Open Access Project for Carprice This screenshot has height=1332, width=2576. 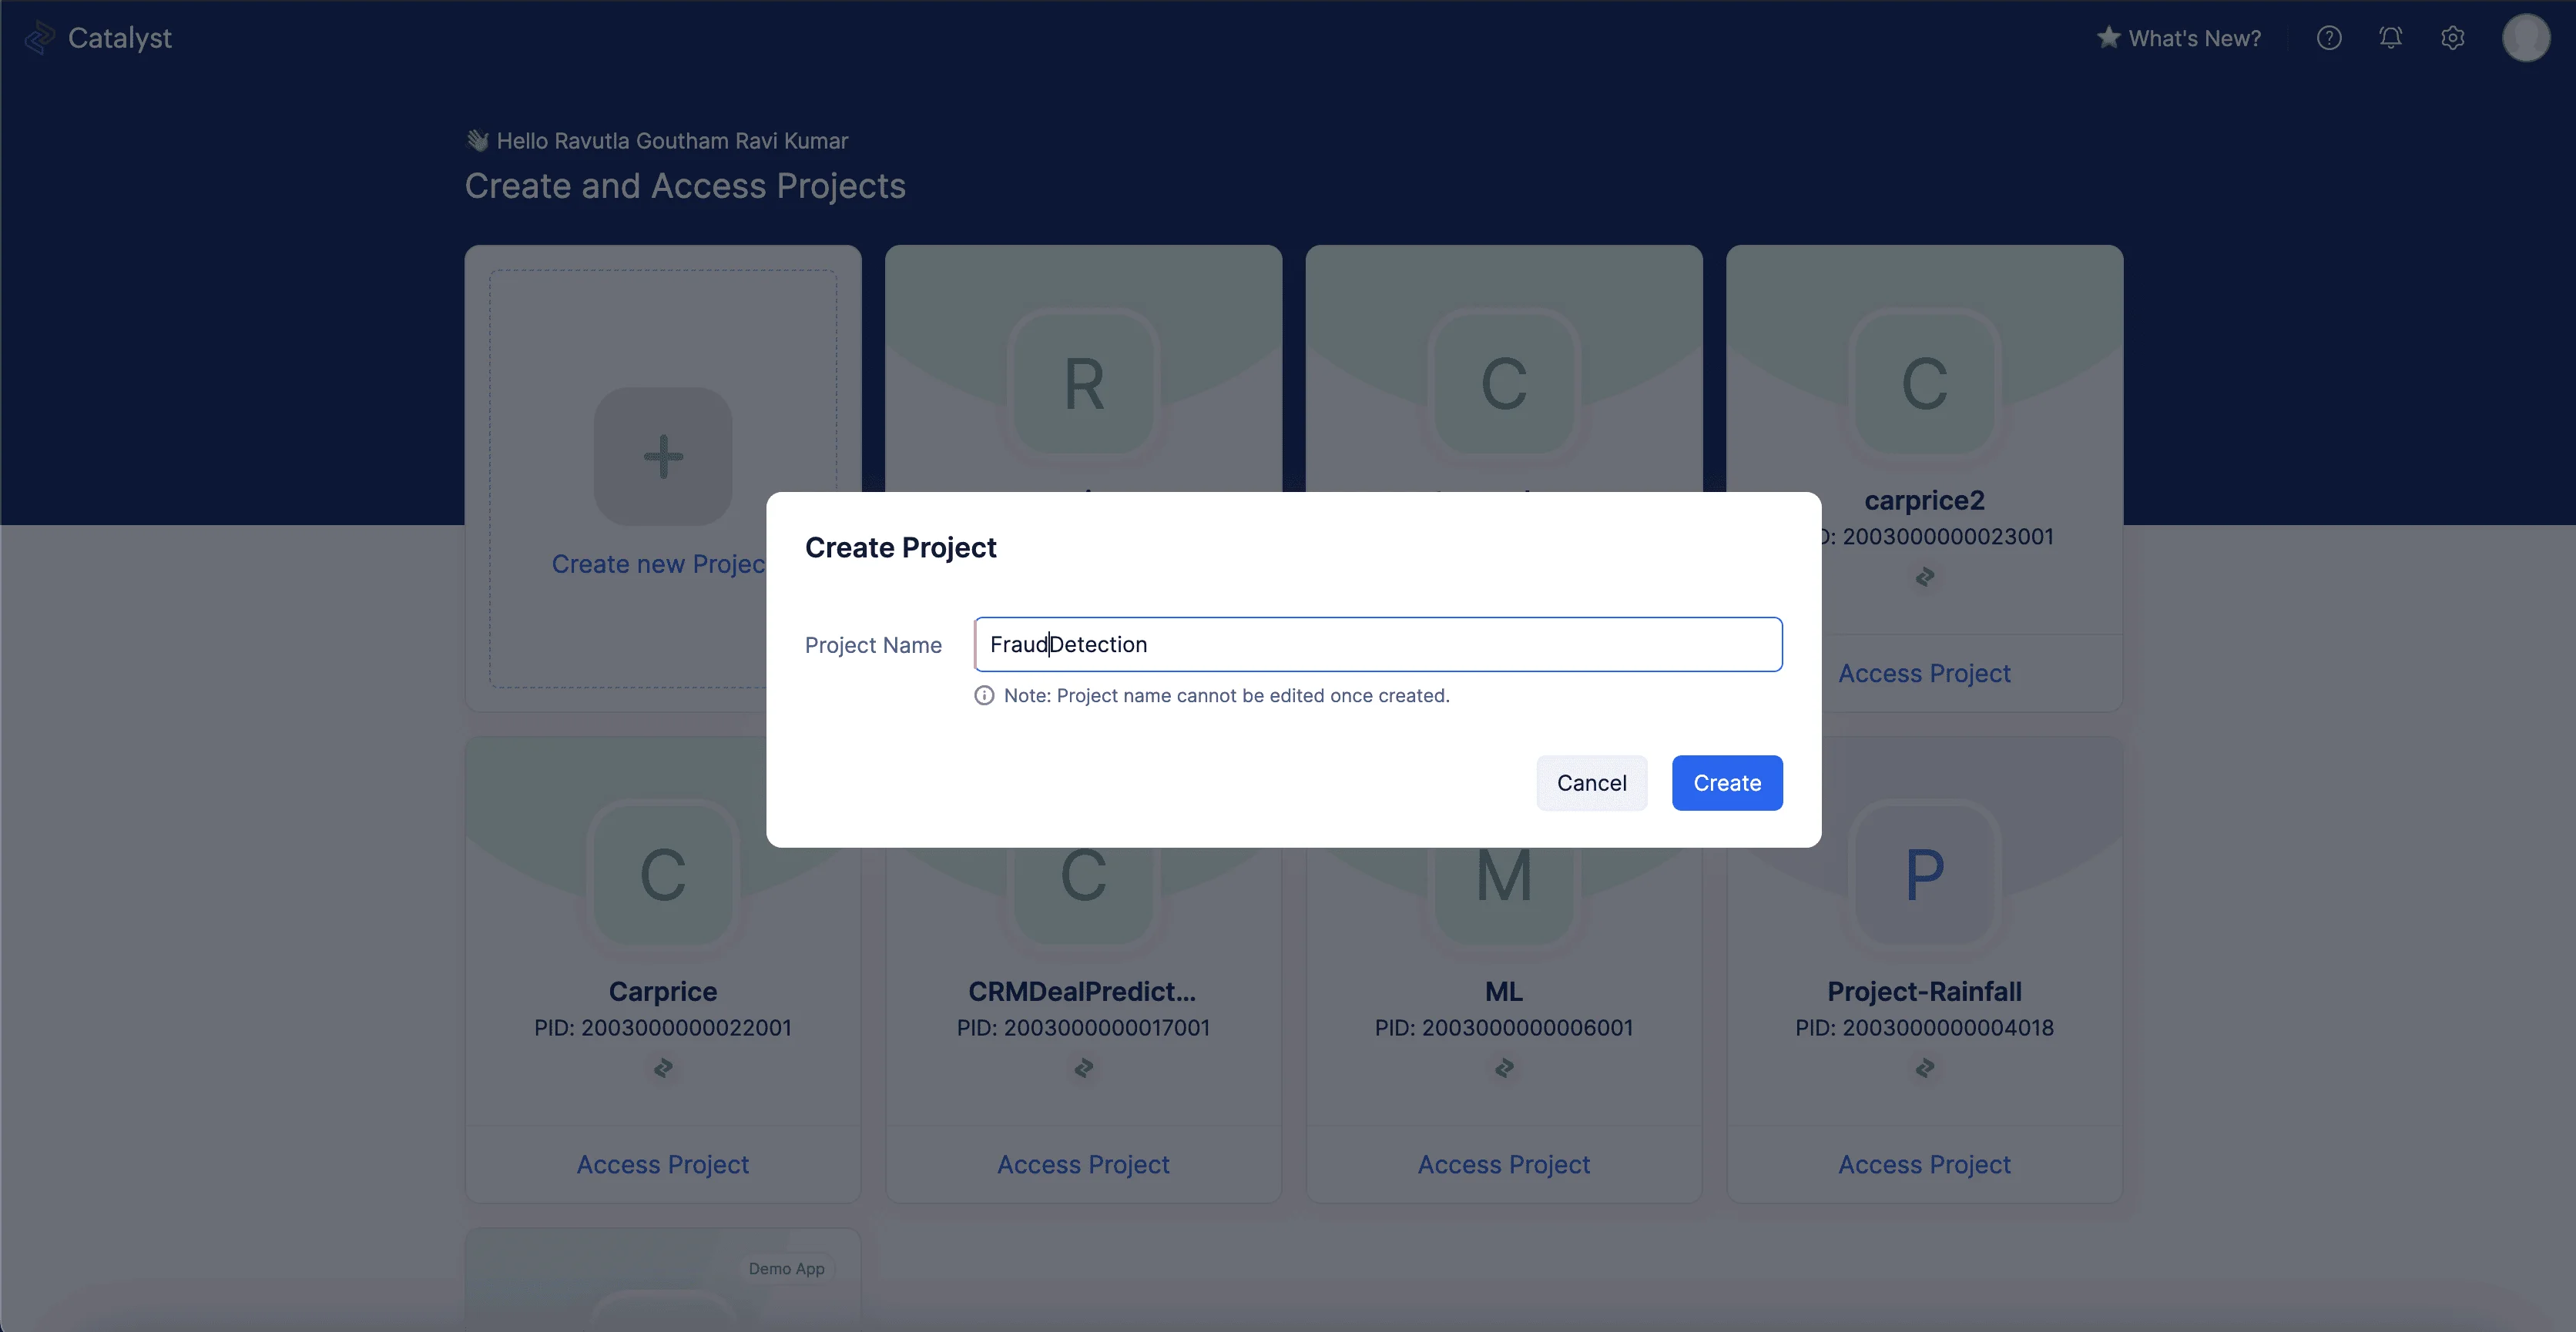[x=662, y=1164]
